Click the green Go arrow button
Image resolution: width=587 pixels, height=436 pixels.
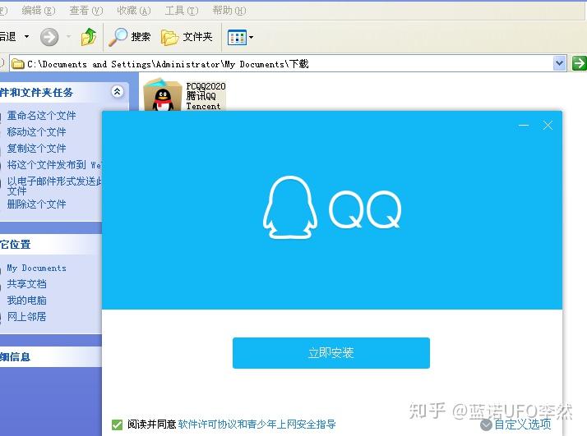coord(579,63)
